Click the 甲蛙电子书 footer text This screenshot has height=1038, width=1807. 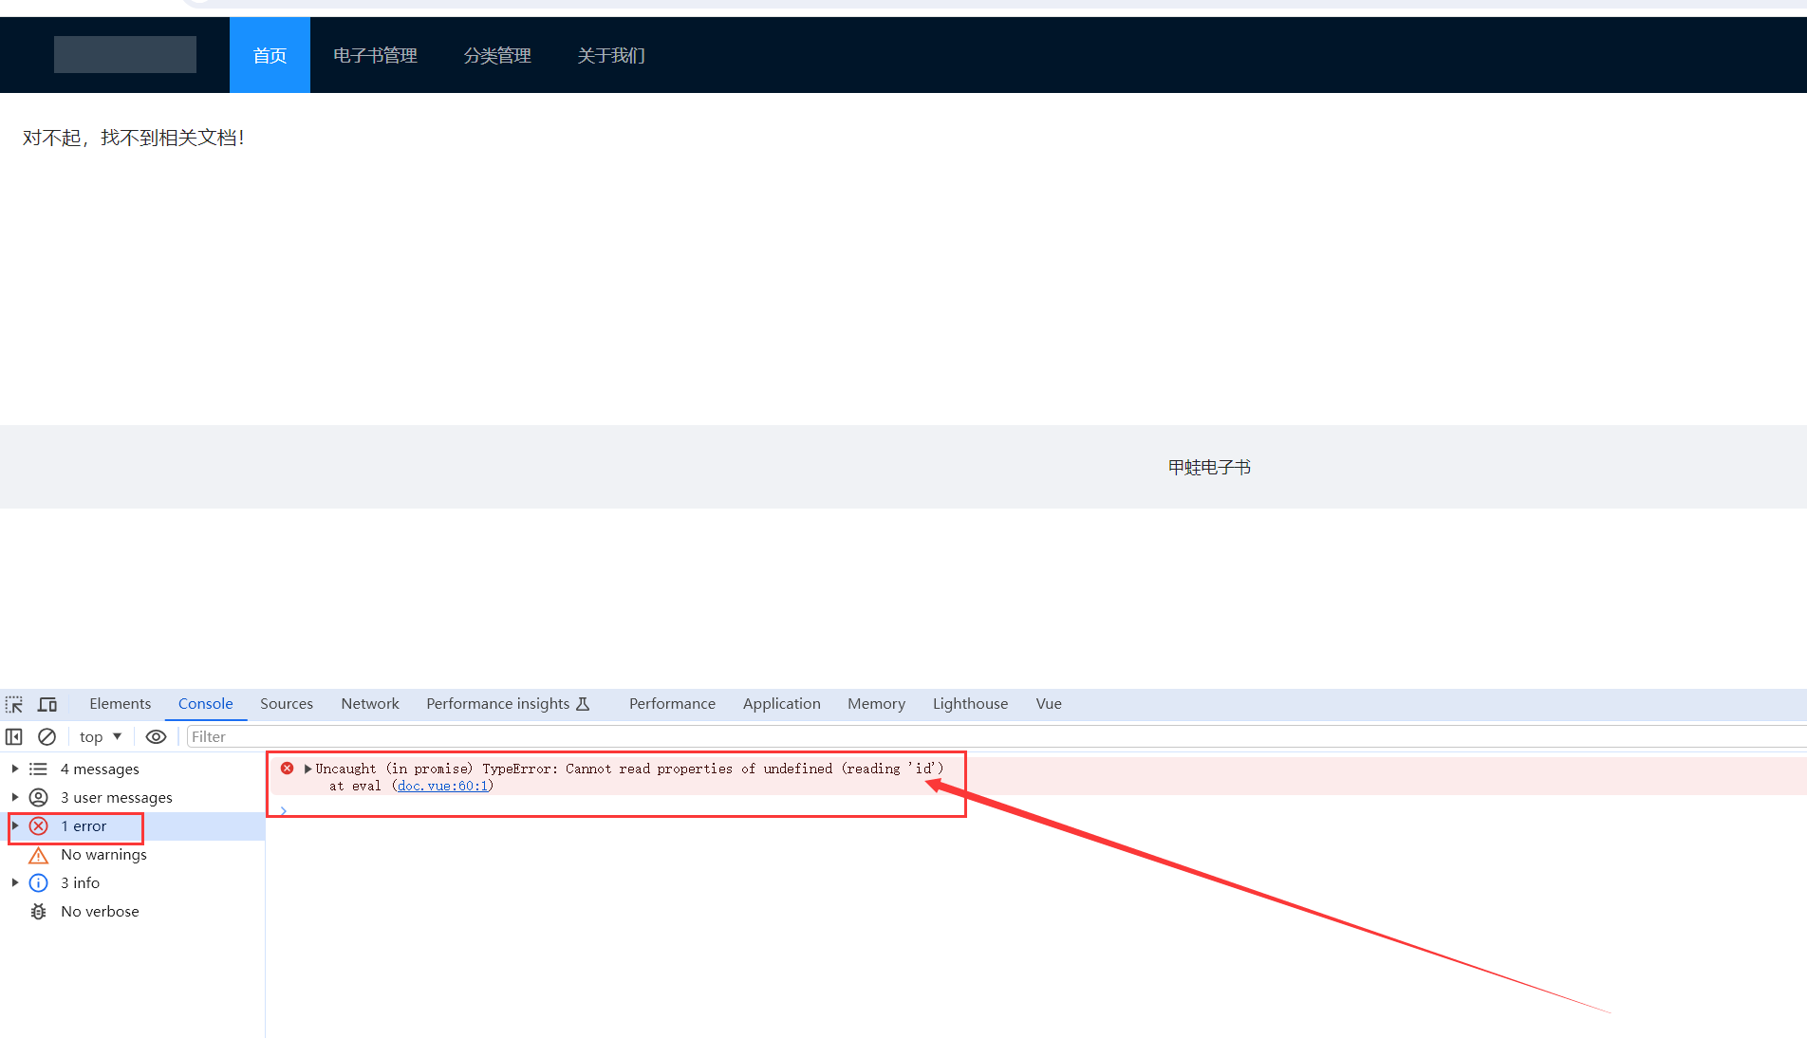pyautogui.click(x=1209, y=467)
